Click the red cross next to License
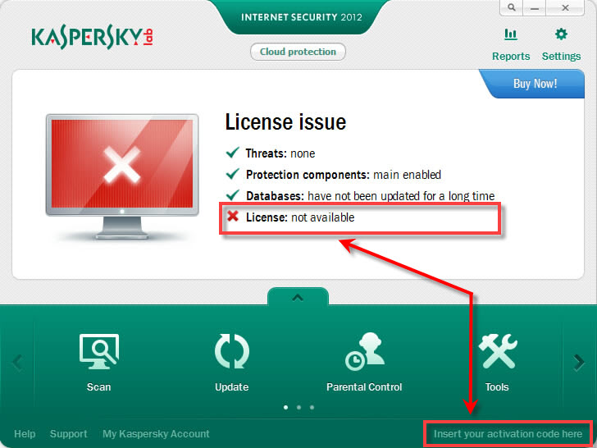Screen dimensions: 597x448 [x=233, y=217]
